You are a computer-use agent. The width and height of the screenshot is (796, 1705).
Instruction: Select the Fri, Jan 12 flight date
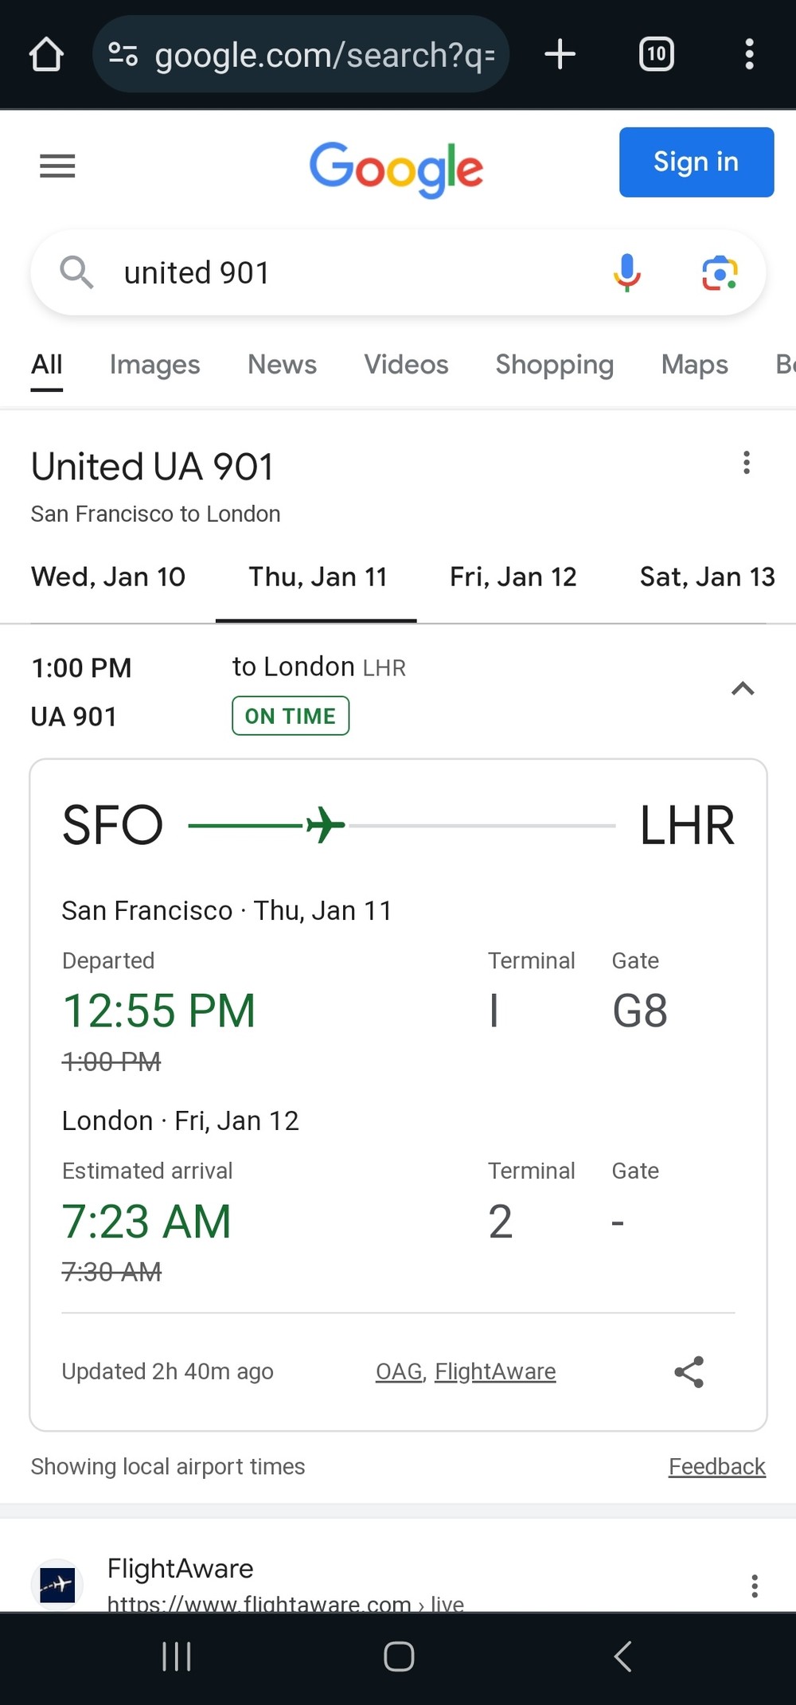[513, 577]
